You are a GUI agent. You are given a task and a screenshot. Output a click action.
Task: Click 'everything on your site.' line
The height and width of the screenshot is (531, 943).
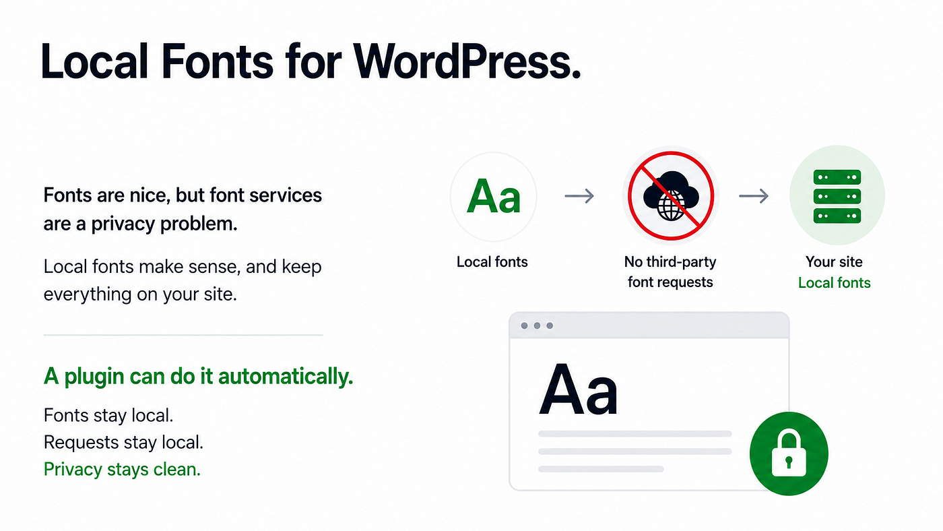[140, 294]
